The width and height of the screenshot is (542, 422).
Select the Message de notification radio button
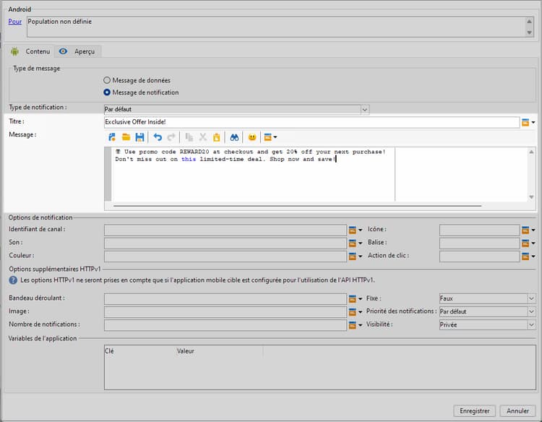[108, 92]
